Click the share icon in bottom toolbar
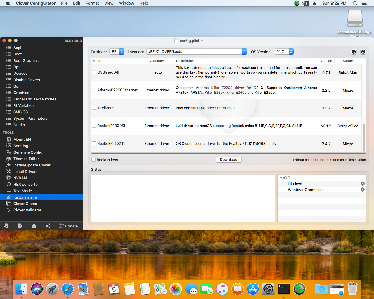The image size is (374, 299). 48,226
